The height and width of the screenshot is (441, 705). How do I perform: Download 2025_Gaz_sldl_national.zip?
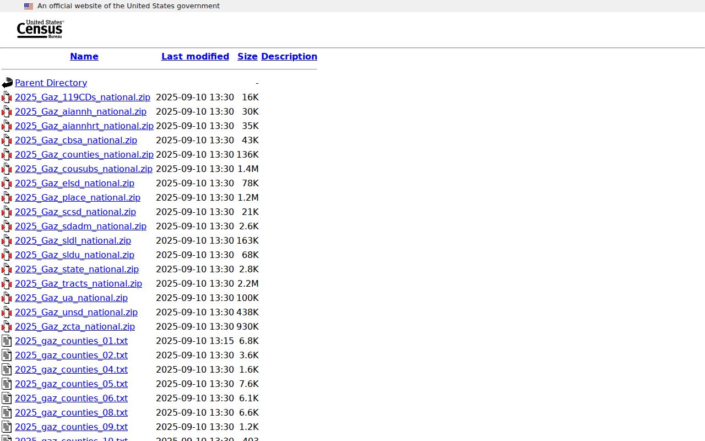point(73,240)
